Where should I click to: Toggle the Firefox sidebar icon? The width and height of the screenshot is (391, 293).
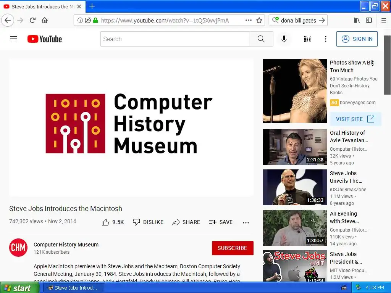click(369, 20)
